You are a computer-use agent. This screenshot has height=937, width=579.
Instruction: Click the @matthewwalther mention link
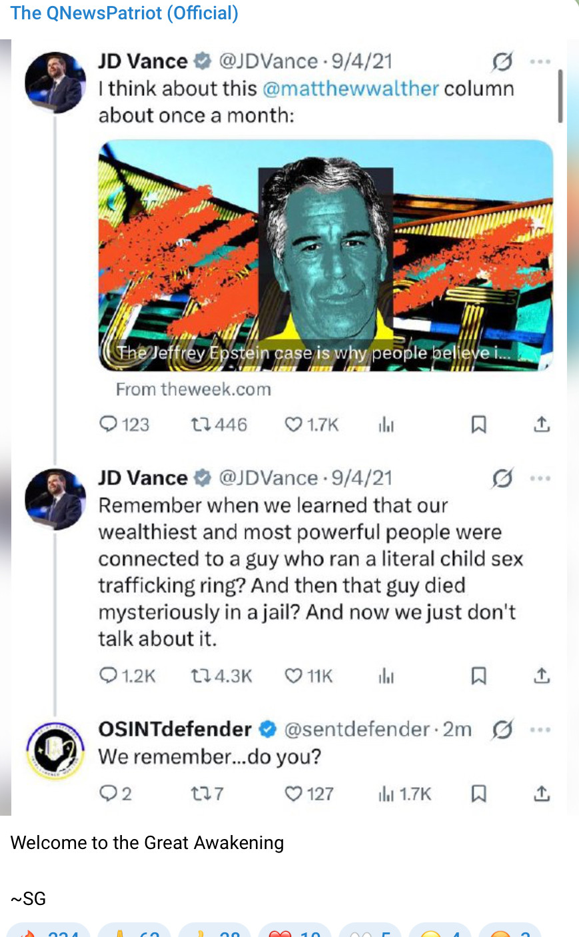pos(350,89)
